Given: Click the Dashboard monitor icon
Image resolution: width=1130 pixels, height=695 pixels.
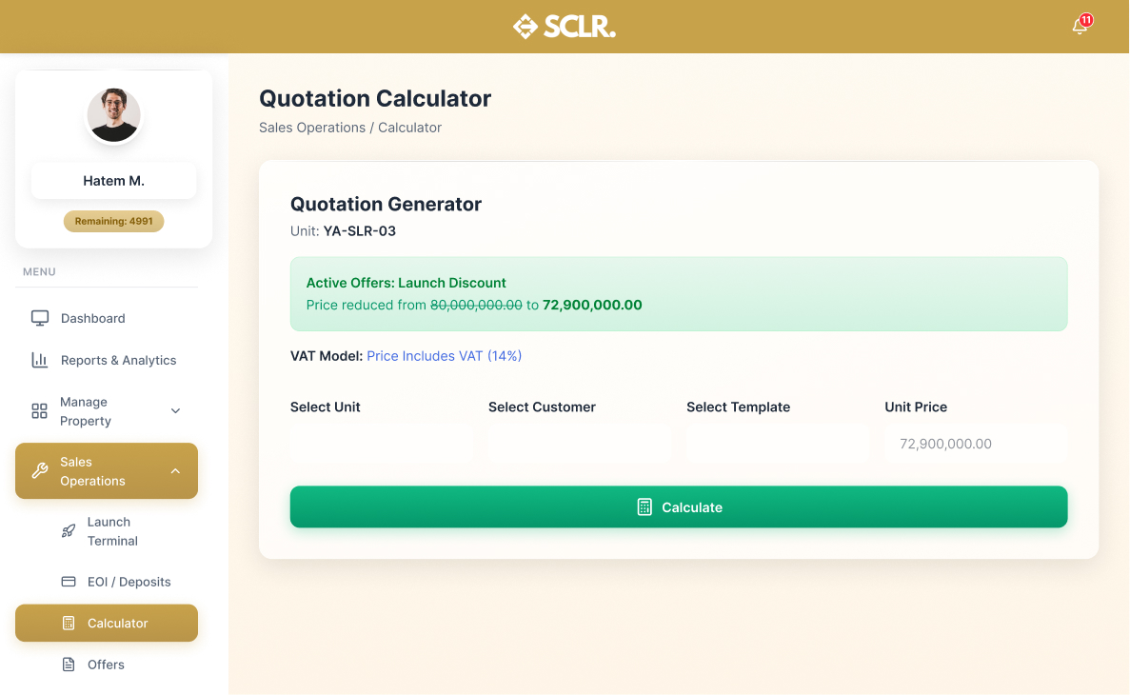Looking at the screenshot, I should pyautogui.click(x=40, y=318).
